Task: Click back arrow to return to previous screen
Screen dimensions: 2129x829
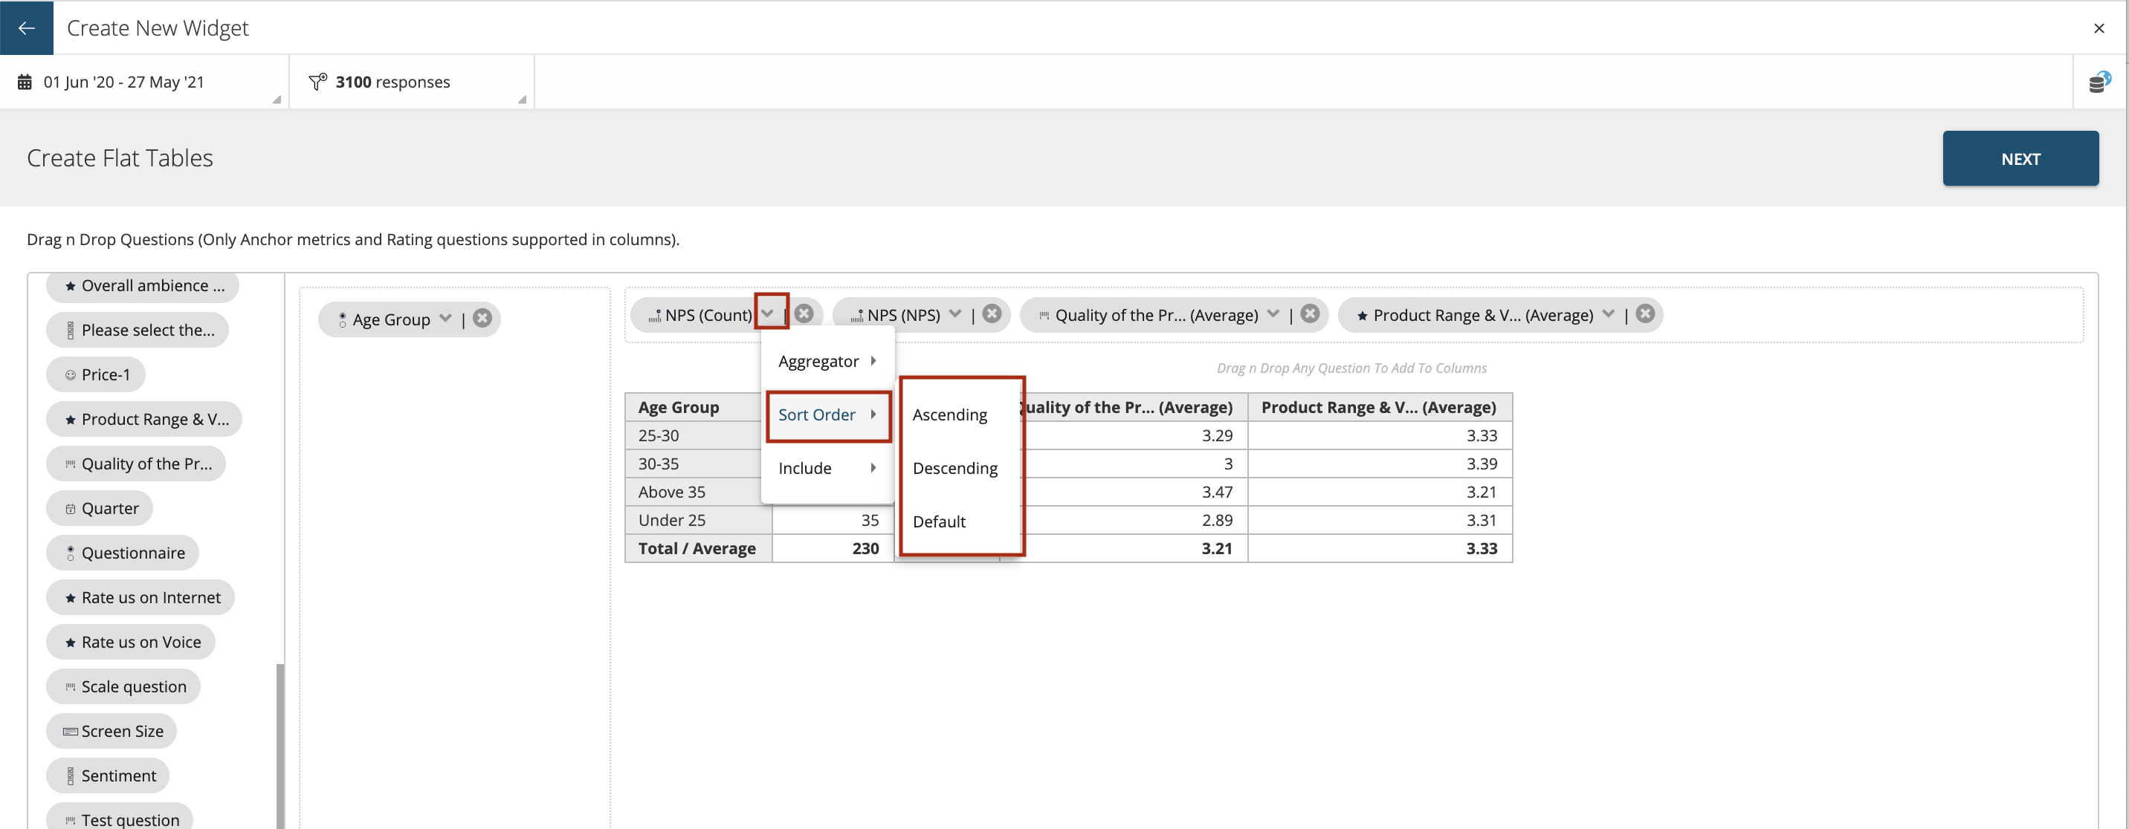Action: 28,27
